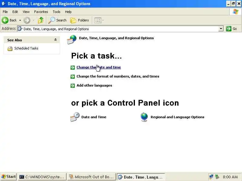Restore down the window
This screenshot has width=242, height=181.
click(234, 4)
